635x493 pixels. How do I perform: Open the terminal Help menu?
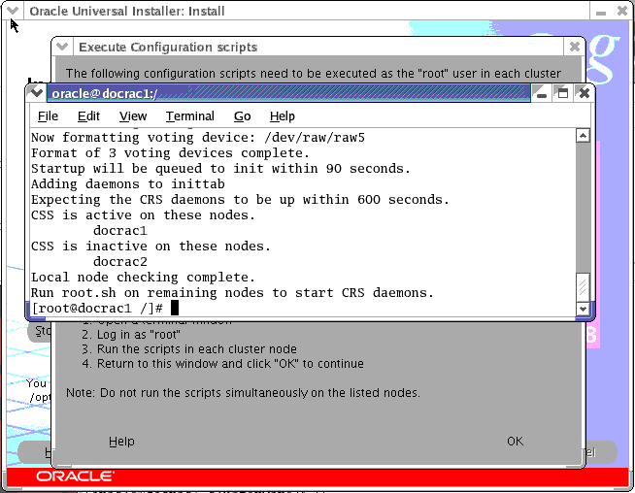282,116
